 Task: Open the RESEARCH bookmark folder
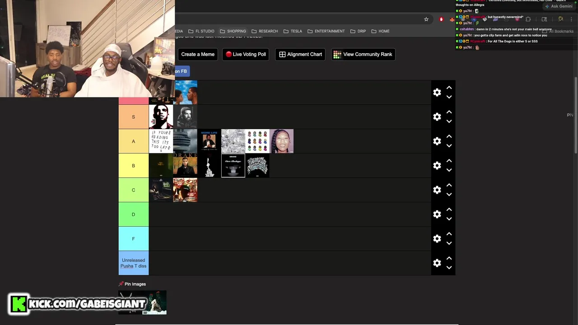pos(265,31)
